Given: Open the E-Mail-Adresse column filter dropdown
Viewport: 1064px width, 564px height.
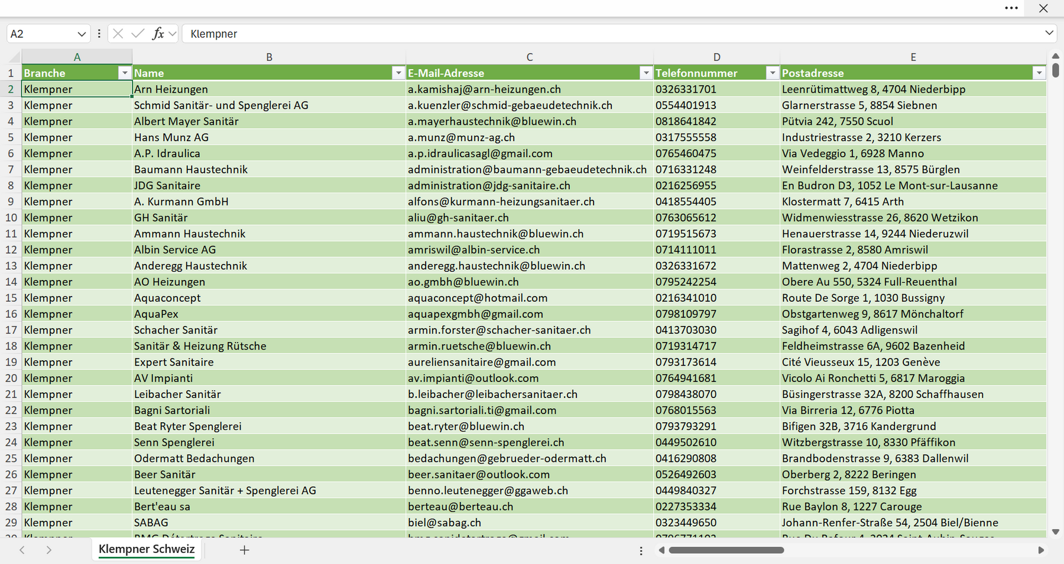Looking at the screenshot, I should [646, 73].
